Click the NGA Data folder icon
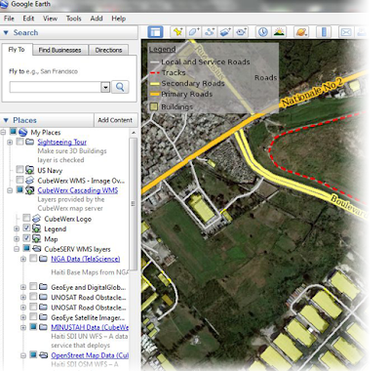 [43, 259]
